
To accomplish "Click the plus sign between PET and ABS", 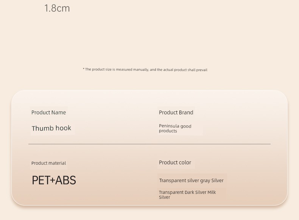I will tap(53, 181).
